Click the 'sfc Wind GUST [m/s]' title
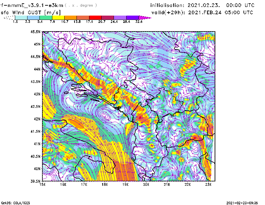 click(31, 13)
